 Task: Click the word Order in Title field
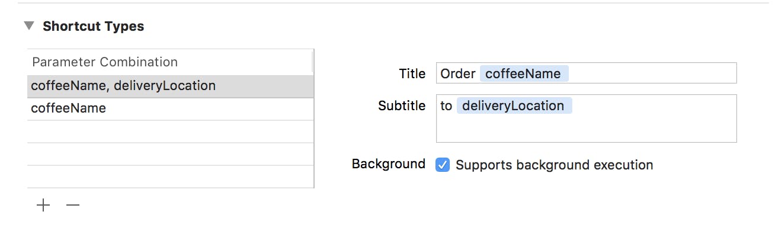pyautogui.click(x=458, y=73)
